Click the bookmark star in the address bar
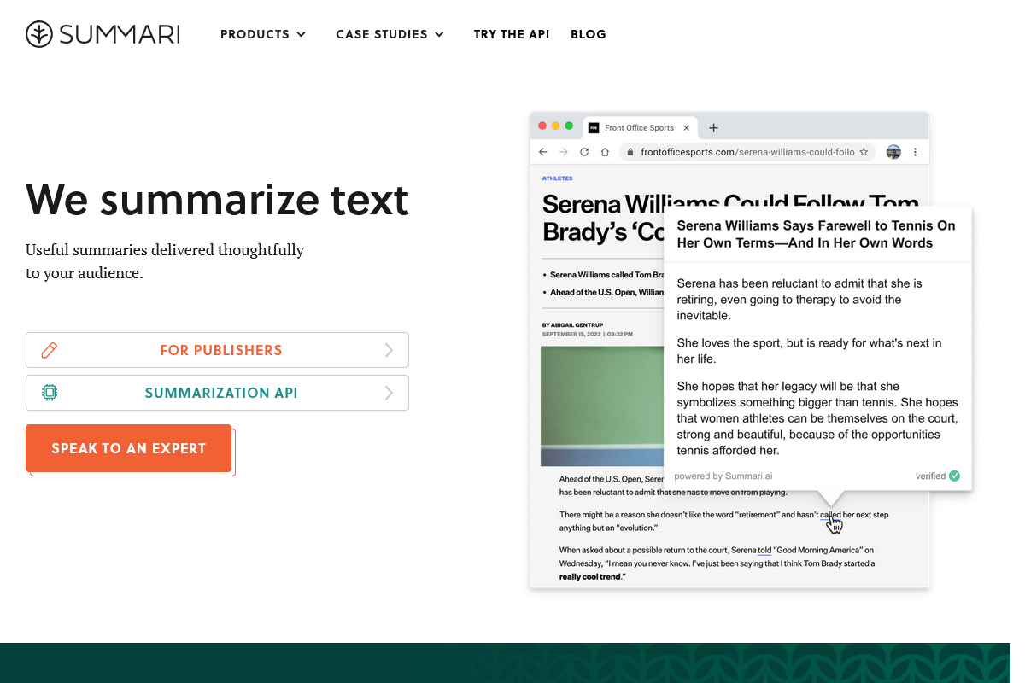 pyautogui.click(x=863, y=151)
